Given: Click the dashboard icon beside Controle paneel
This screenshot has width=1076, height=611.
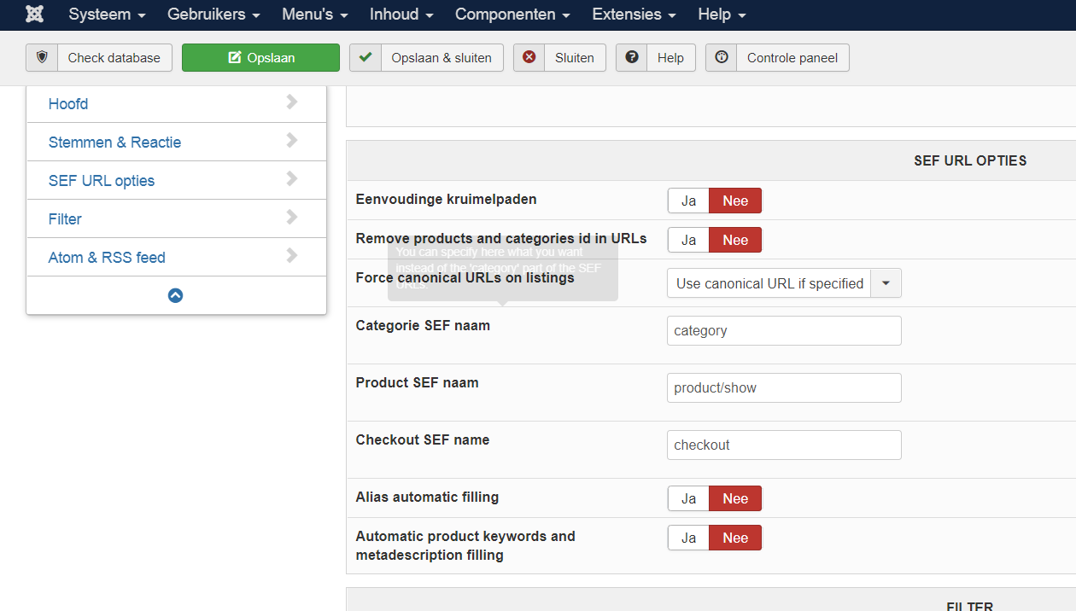Looking at the screenshot, I should coord(722,58).
